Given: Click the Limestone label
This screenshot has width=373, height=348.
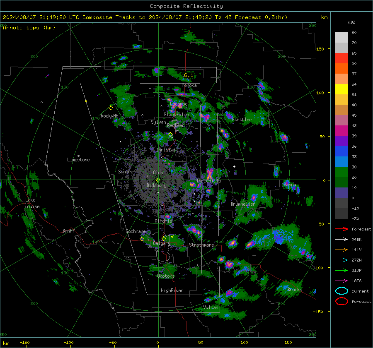Looking at the screenshot, I should 78,160.
